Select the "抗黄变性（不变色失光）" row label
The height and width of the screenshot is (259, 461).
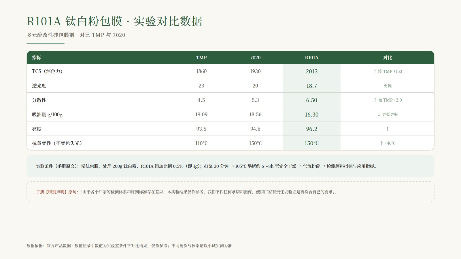tap(57, 143)
